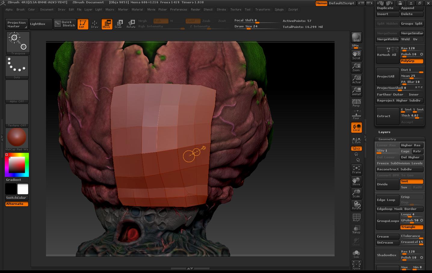This screenshot has height=273, width=432.
Task: Click DefaultZScript button
Action: pos(341,3)
